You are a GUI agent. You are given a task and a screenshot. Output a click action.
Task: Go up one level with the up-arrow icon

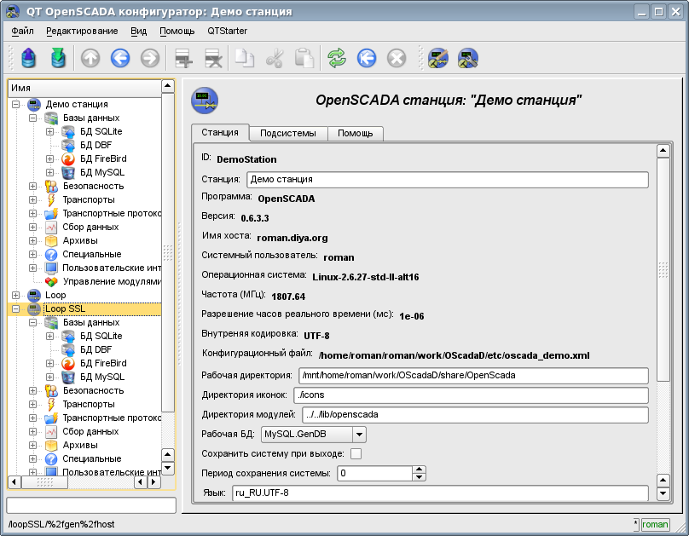90,58
